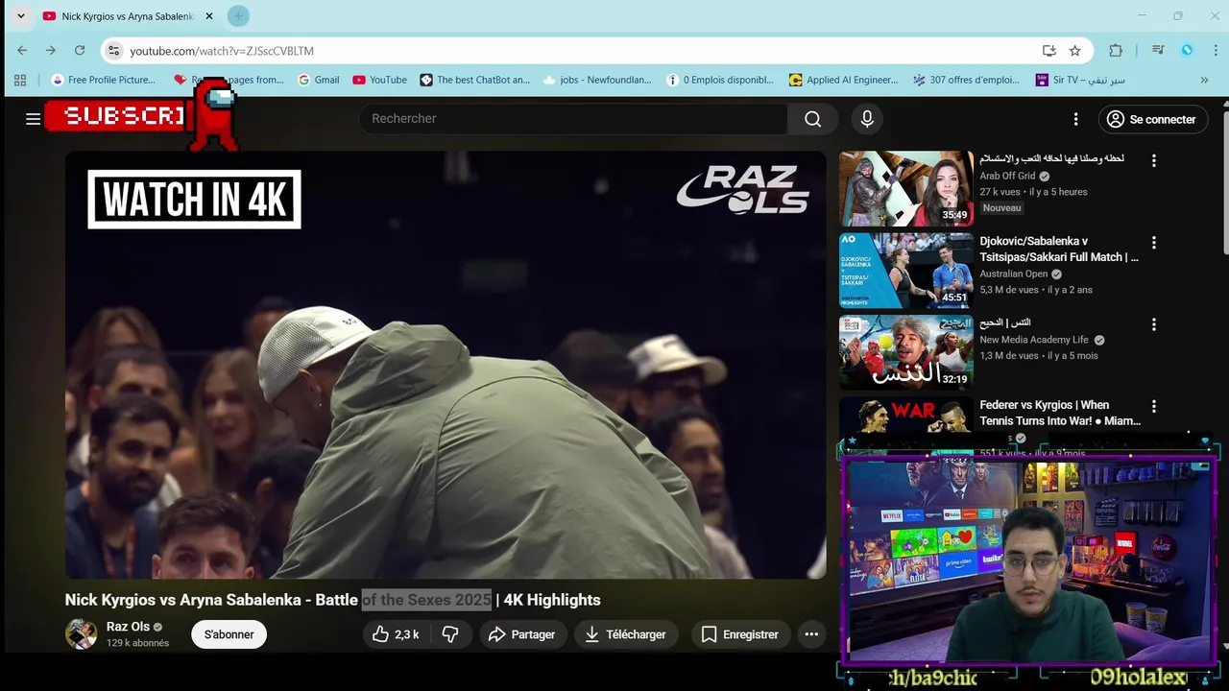
Task: Open the New Media Academy Life channel link
Action: pos(1034,340)
